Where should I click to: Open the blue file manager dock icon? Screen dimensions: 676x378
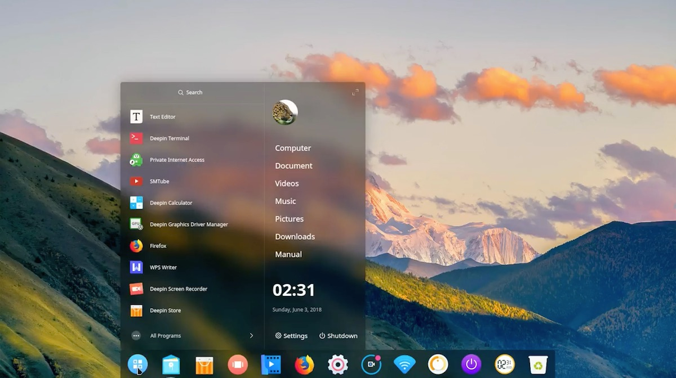(171, 365)
